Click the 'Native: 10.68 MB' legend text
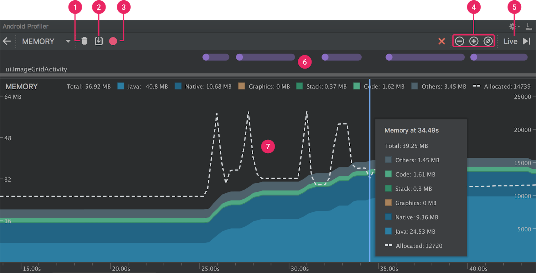The width and height of the screenshot is (536, 273). tap(208, 87)
